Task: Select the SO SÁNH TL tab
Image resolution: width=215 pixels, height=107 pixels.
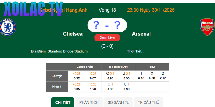Action: [x=118, y=102]
